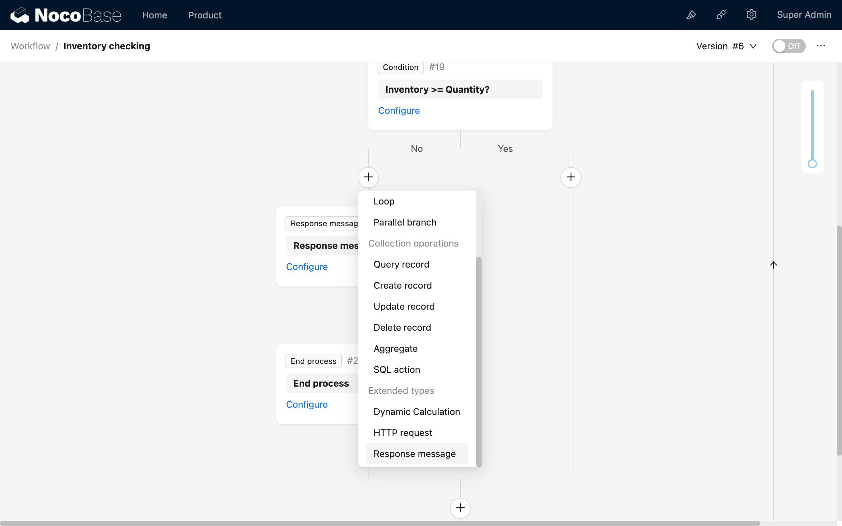The image size is (842, 526).
Task: Click Configure on the Condition node
Action: click(x=399, y=110)
